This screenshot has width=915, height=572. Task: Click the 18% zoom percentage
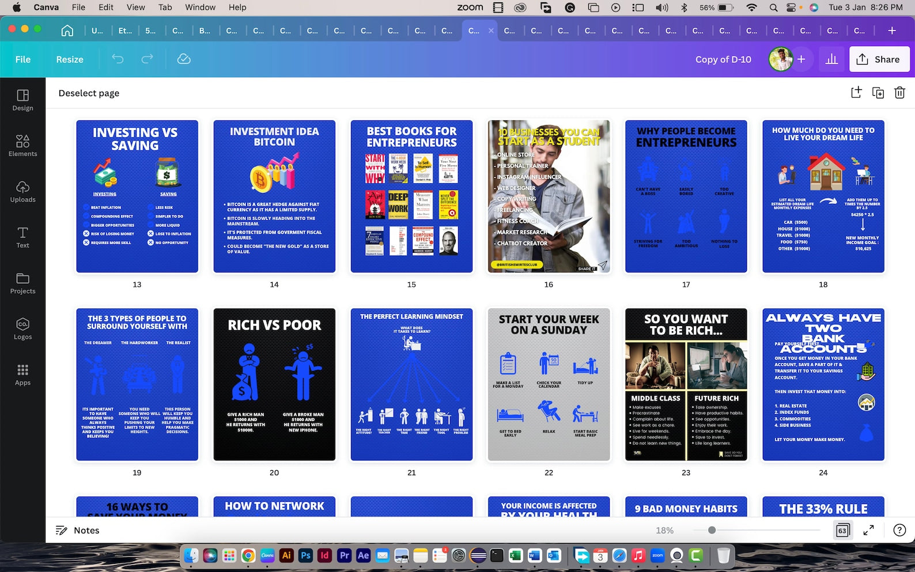pos(664,530)
